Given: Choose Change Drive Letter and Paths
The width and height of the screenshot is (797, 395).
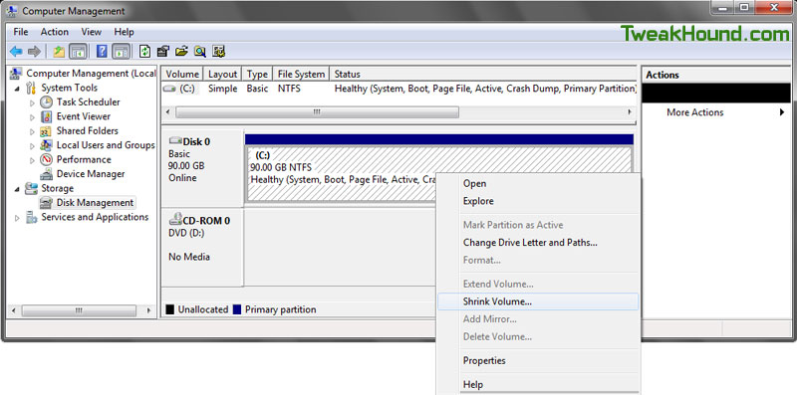Looking at the screenshot, I should 538,243.
